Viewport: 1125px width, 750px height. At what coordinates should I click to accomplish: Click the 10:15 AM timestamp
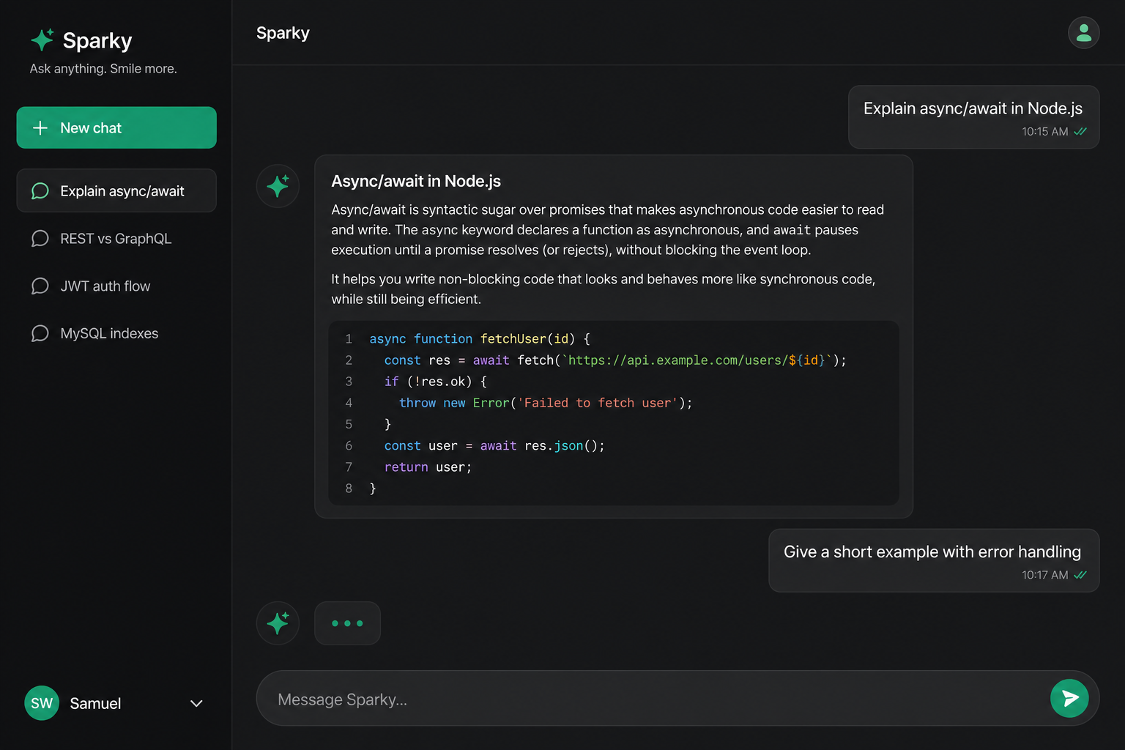1045,132
